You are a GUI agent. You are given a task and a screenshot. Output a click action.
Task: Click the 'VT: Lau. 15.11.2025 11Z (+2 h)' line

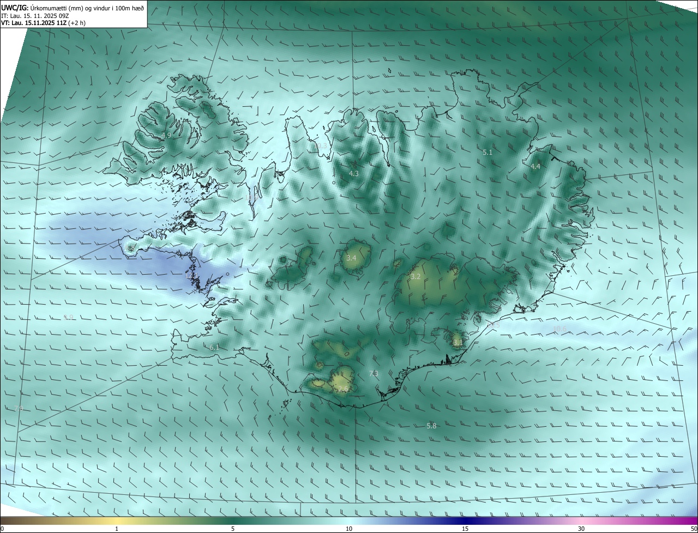point(43,23)
